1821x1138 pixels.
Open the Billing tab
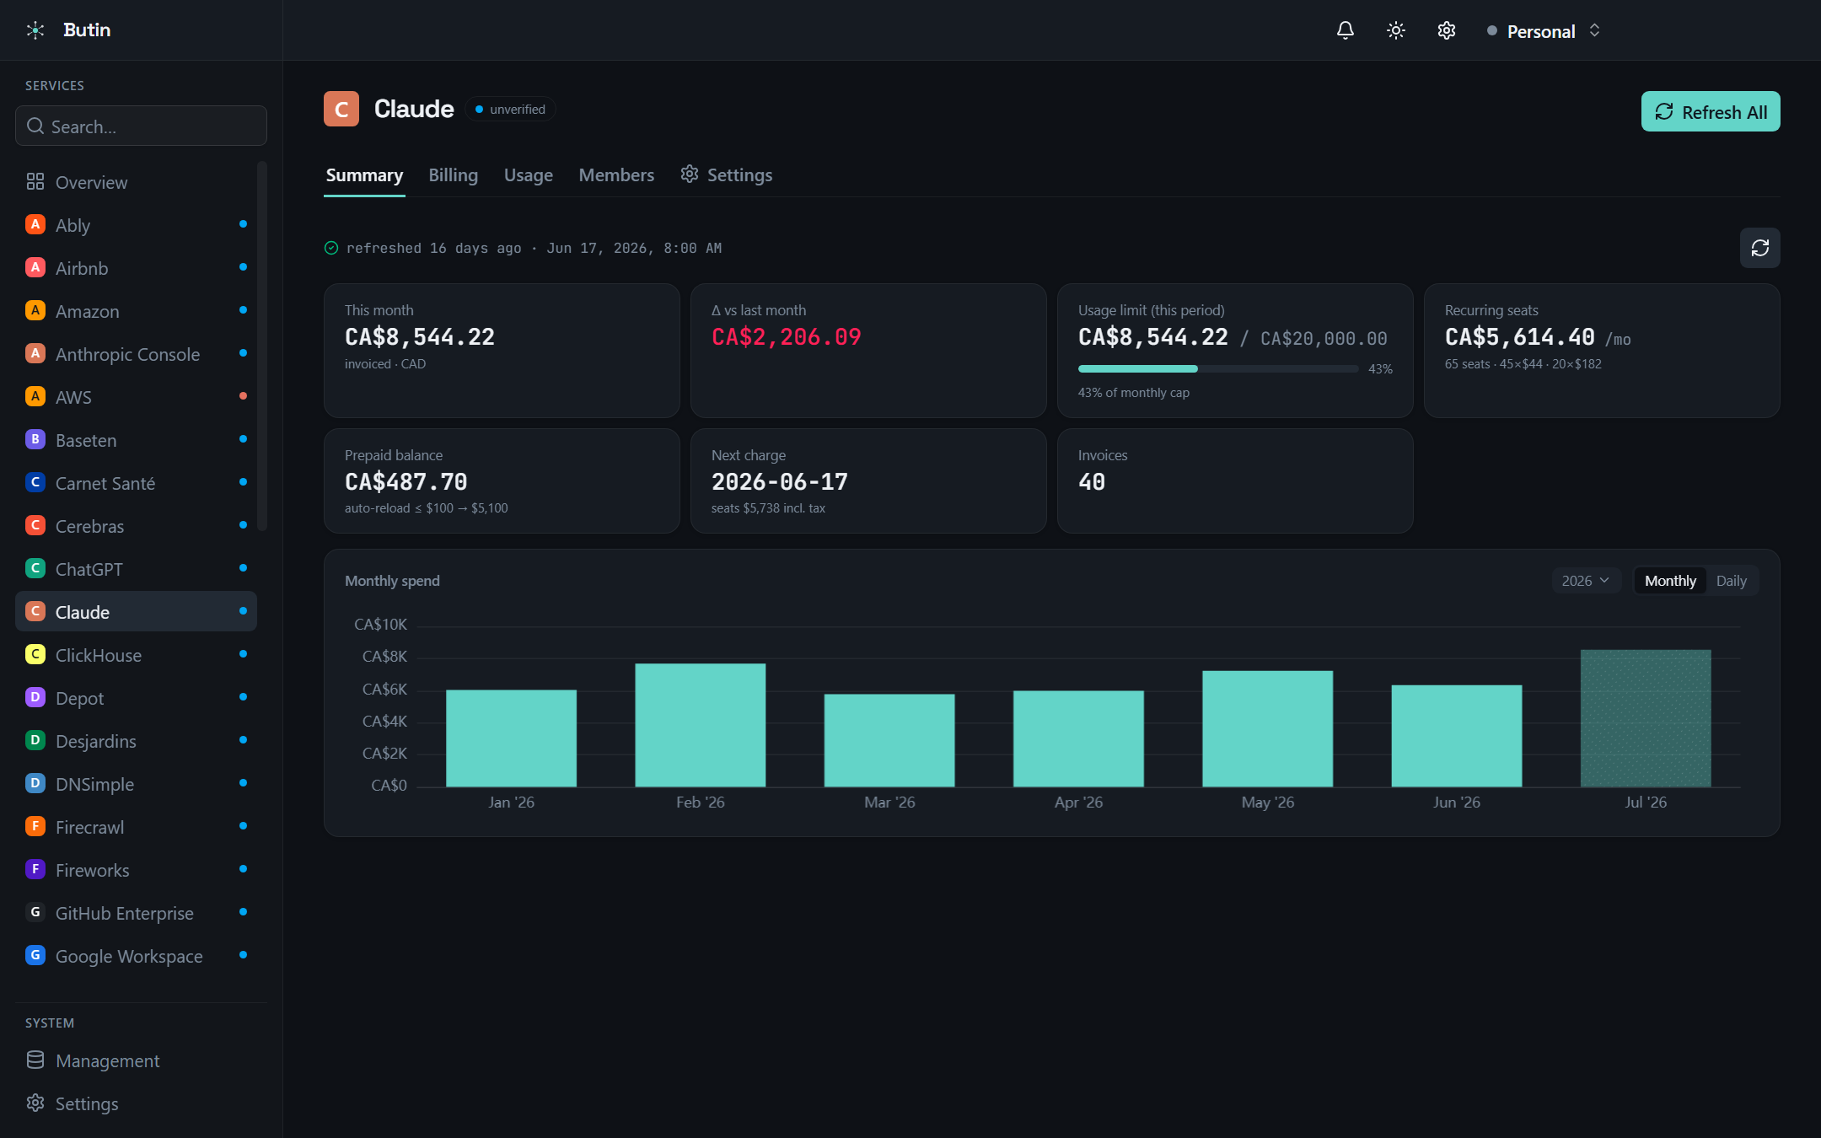pyautogui.click(x=454, y=175)
